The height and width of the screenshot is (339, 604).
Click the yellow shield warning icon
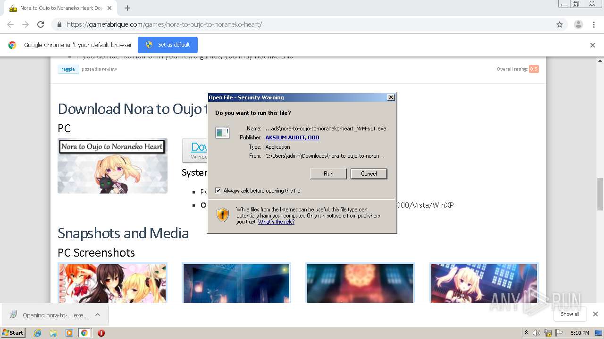tap(223, 215)
